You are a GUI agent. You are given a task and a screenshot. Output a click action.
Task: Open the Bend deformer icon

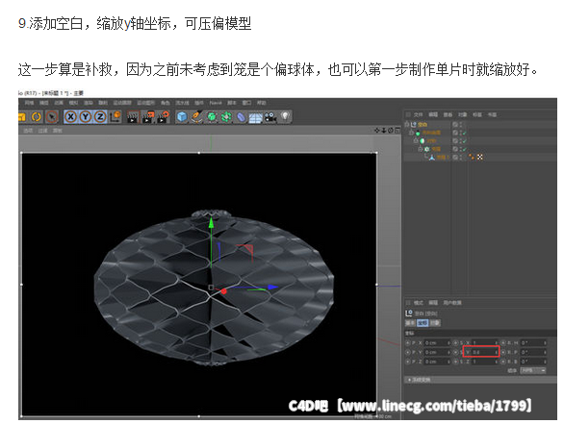[241, 116]
